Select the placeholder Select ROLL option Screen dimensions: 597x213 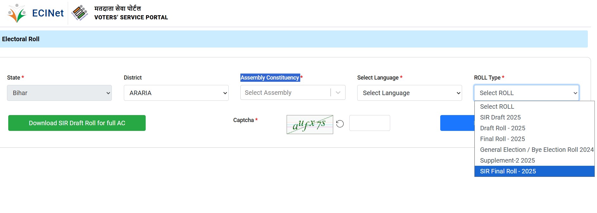(x=497, y=106)
